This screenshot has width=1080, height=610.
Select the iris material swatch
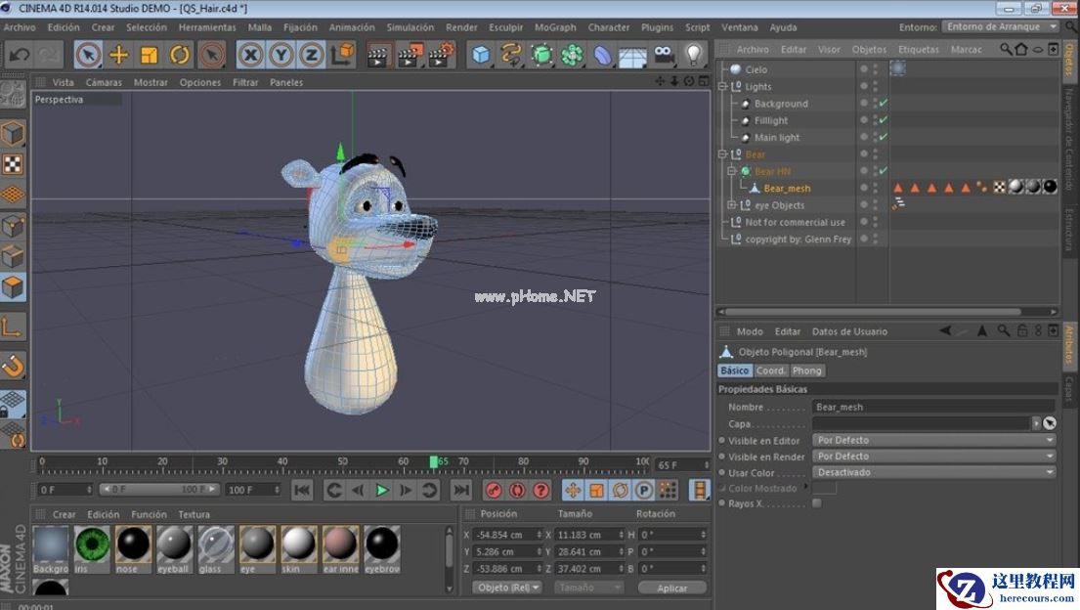coord(93,544)
